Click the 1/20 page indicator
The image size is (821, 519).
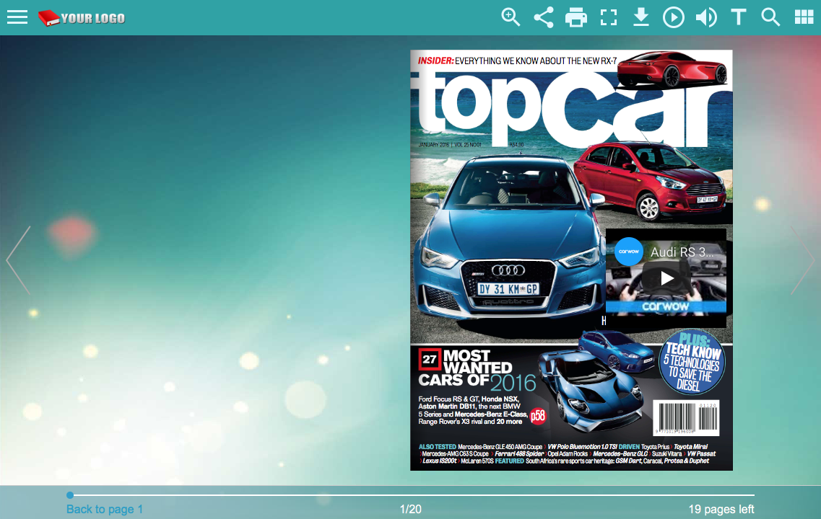[410, 509]
